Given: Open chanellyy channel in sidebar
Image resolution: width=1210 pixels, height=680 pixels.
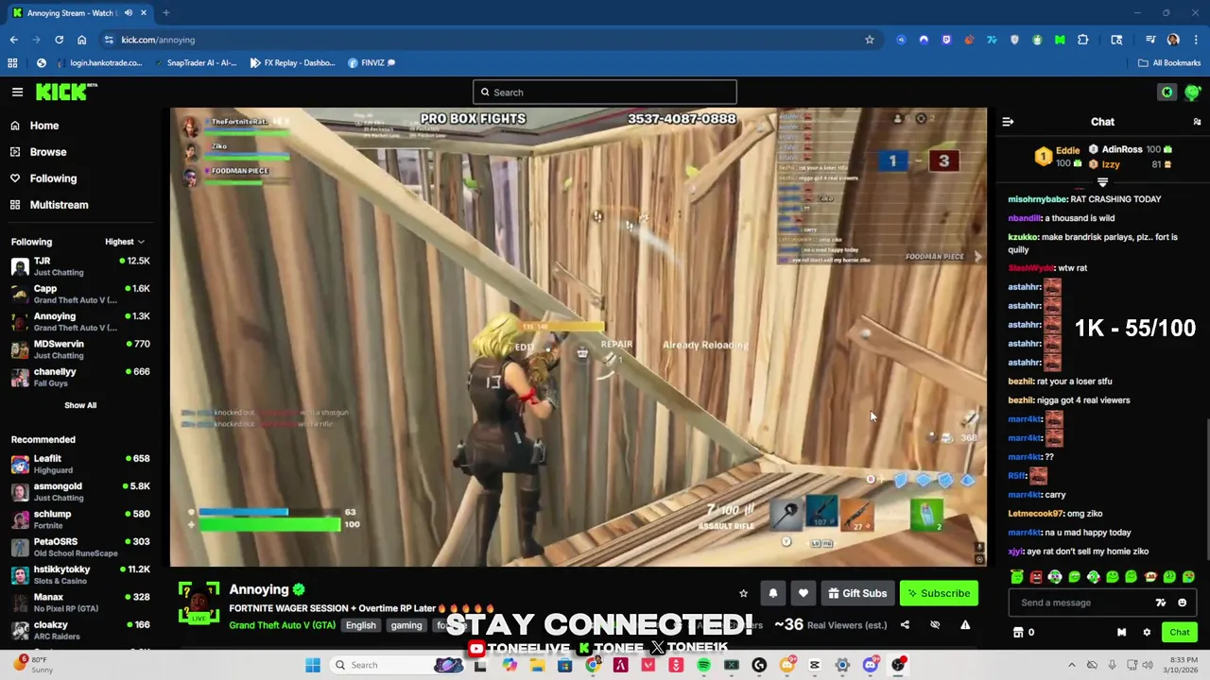Looking at the screenshot, I should [x=80, y=377].
